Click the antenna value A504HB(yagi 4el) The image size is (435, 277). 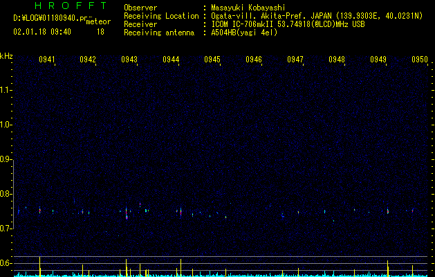tap(244, 33)
